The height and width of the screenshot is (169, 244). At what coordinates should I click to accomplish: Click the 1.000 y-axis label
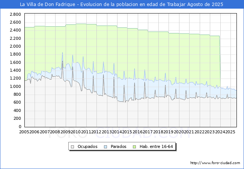[x=15, y=86]
